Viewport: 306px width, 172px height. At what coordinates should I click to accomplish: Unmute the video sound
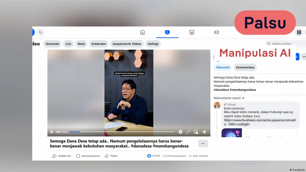tap(204, 132)
